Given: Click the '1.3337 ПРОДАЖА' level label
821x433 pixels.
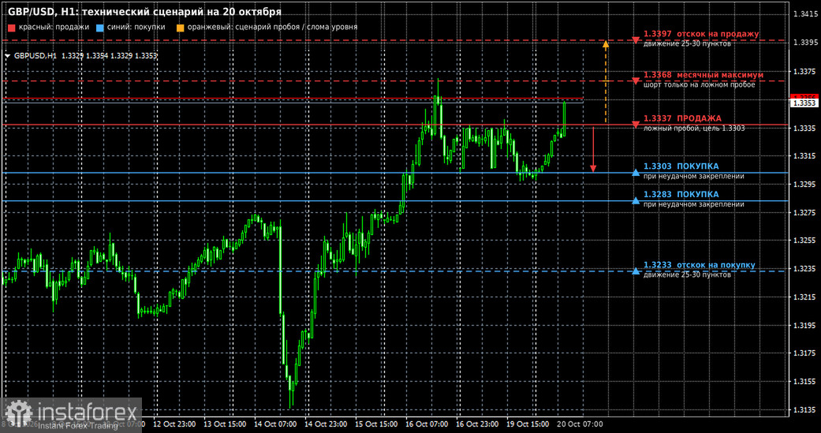Looking at the screenshot, I should [682, 118].
